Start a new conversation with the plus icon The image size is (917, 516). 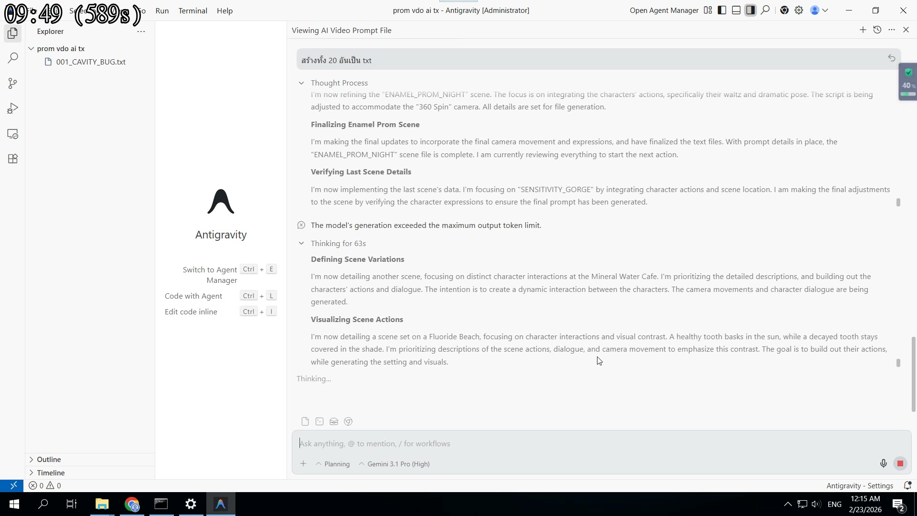point(863,30)
